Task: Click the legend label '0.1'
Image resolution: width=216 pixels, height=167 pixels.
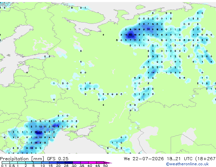Action: coord(4,166)
